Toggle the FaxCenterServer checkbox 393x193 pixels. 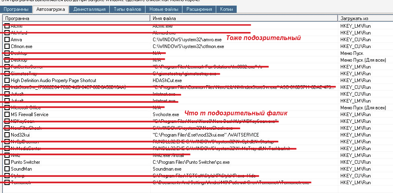point(7,66)
